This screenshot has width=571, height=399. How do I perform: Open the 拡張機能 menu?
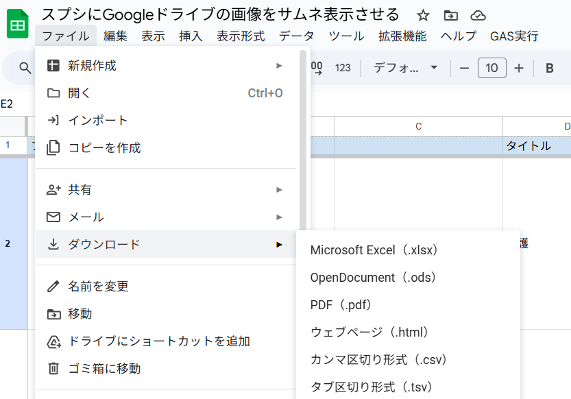click(x=402, y=36)
